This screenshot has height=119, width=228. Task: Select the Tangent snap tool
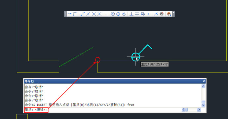[x=124, y=14]
